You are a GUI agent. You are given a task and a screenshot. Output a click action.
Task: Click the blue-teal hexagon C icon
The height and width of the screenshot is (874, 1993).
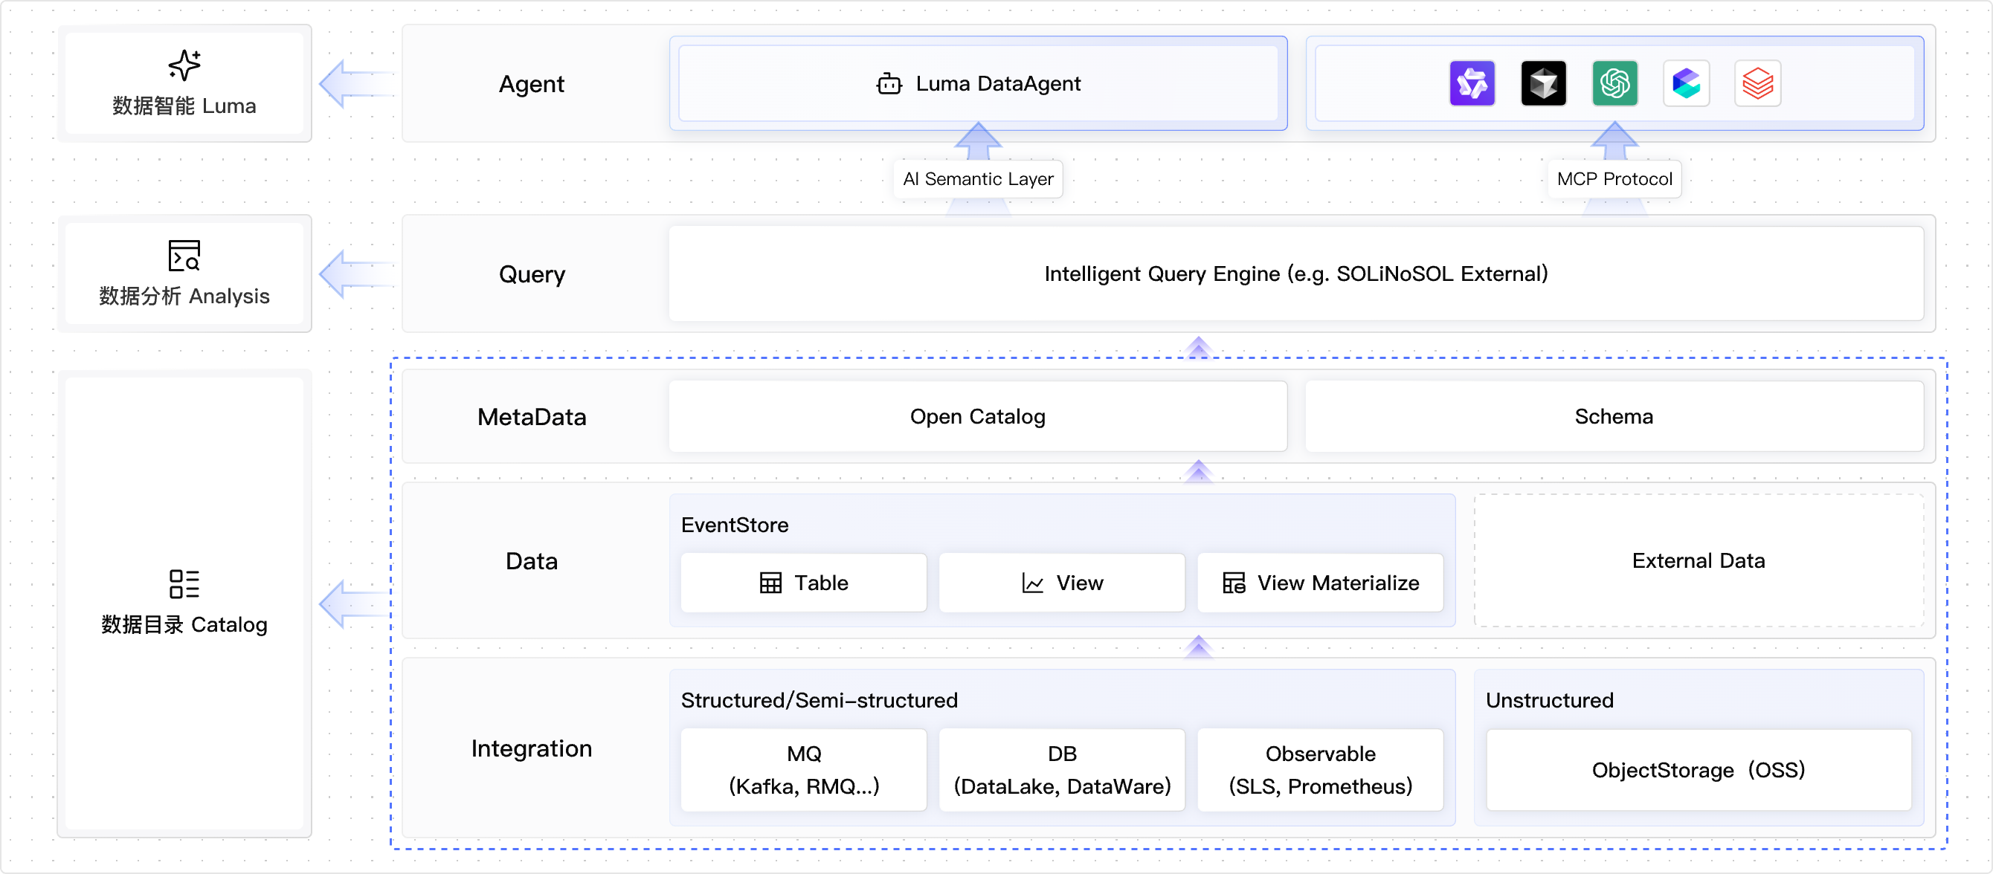(1686, 83)
